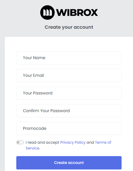
Task: Click the round Wibrox logo icon
Action: tap(47, 13)
